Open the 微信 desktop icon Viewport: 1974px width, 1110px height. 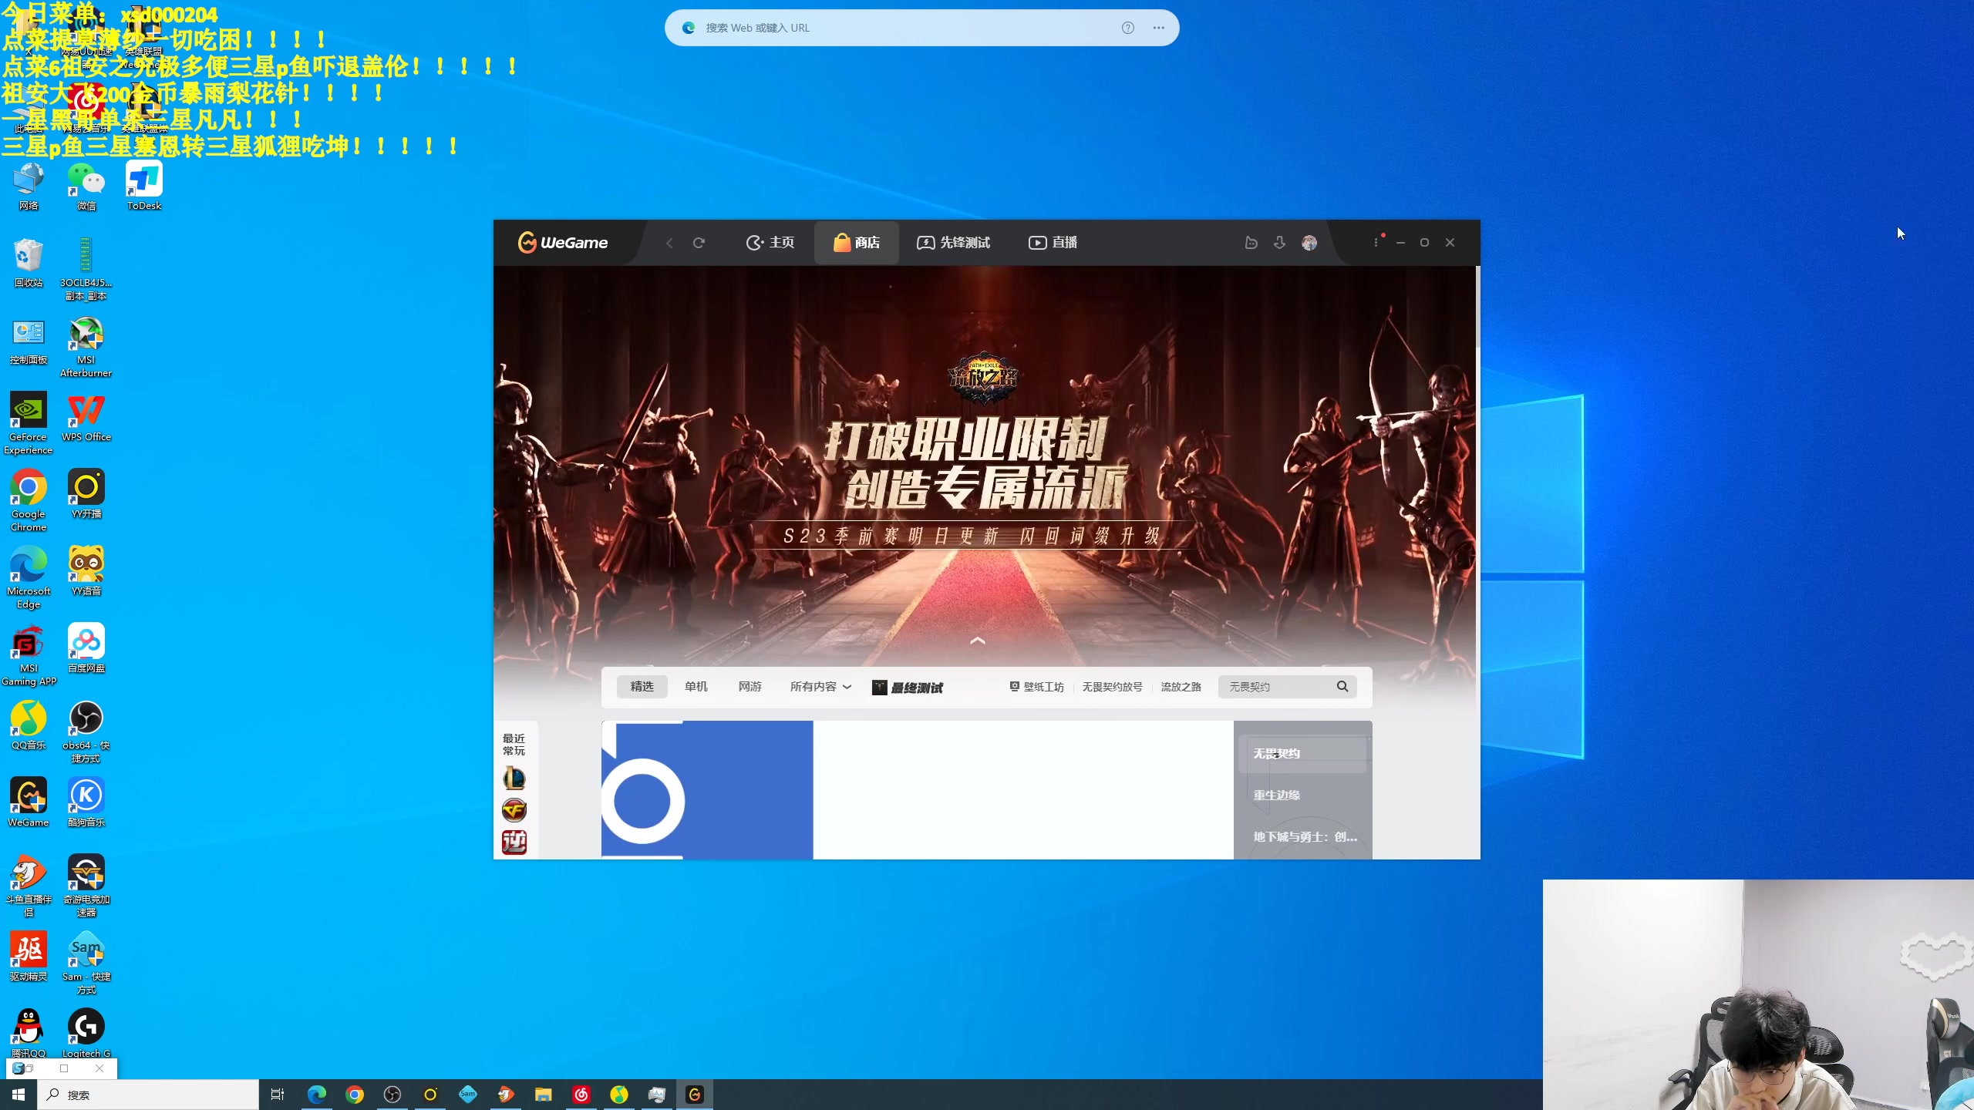pos(86,187)
